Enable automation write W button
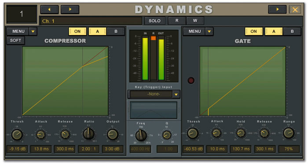 [195, 21]
